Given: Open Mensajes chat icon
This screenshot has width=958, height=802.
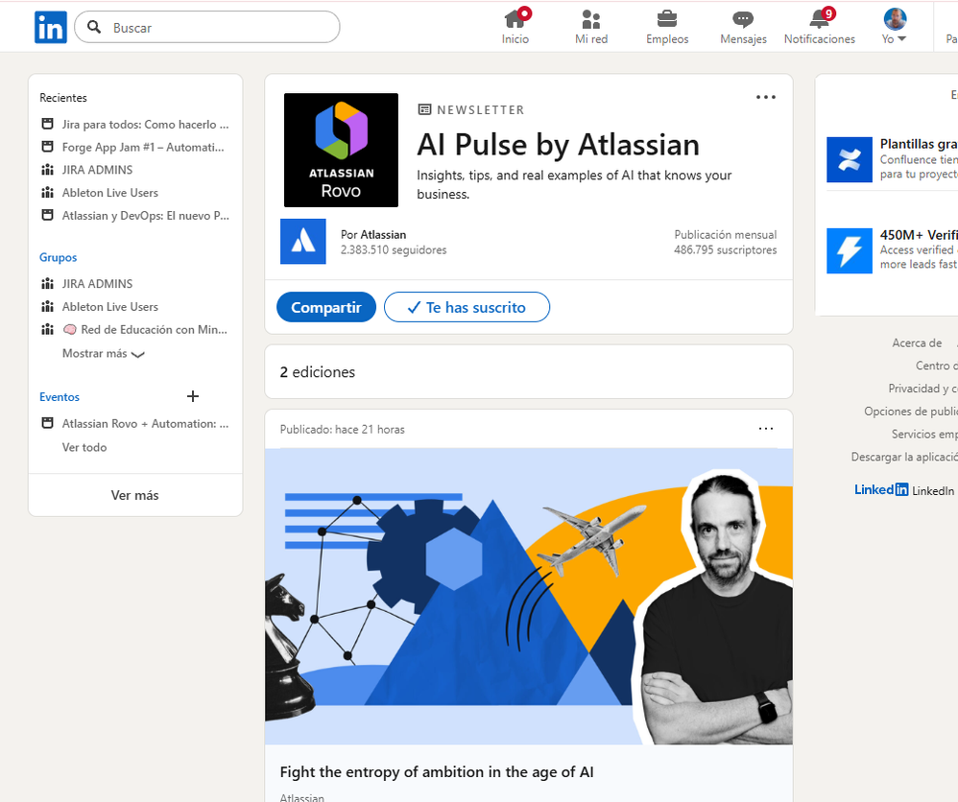Looking at the screenshot, I should [743, 19].
